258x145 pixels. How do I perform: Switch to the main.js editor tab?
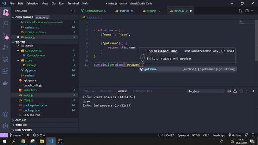[x=124, y=11]
